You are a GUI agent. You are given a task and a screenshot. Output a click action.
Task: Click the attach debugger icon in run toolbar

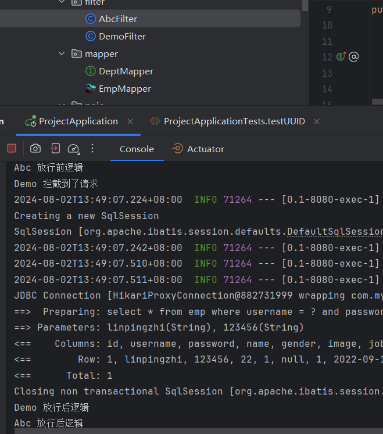click(55, 149)
